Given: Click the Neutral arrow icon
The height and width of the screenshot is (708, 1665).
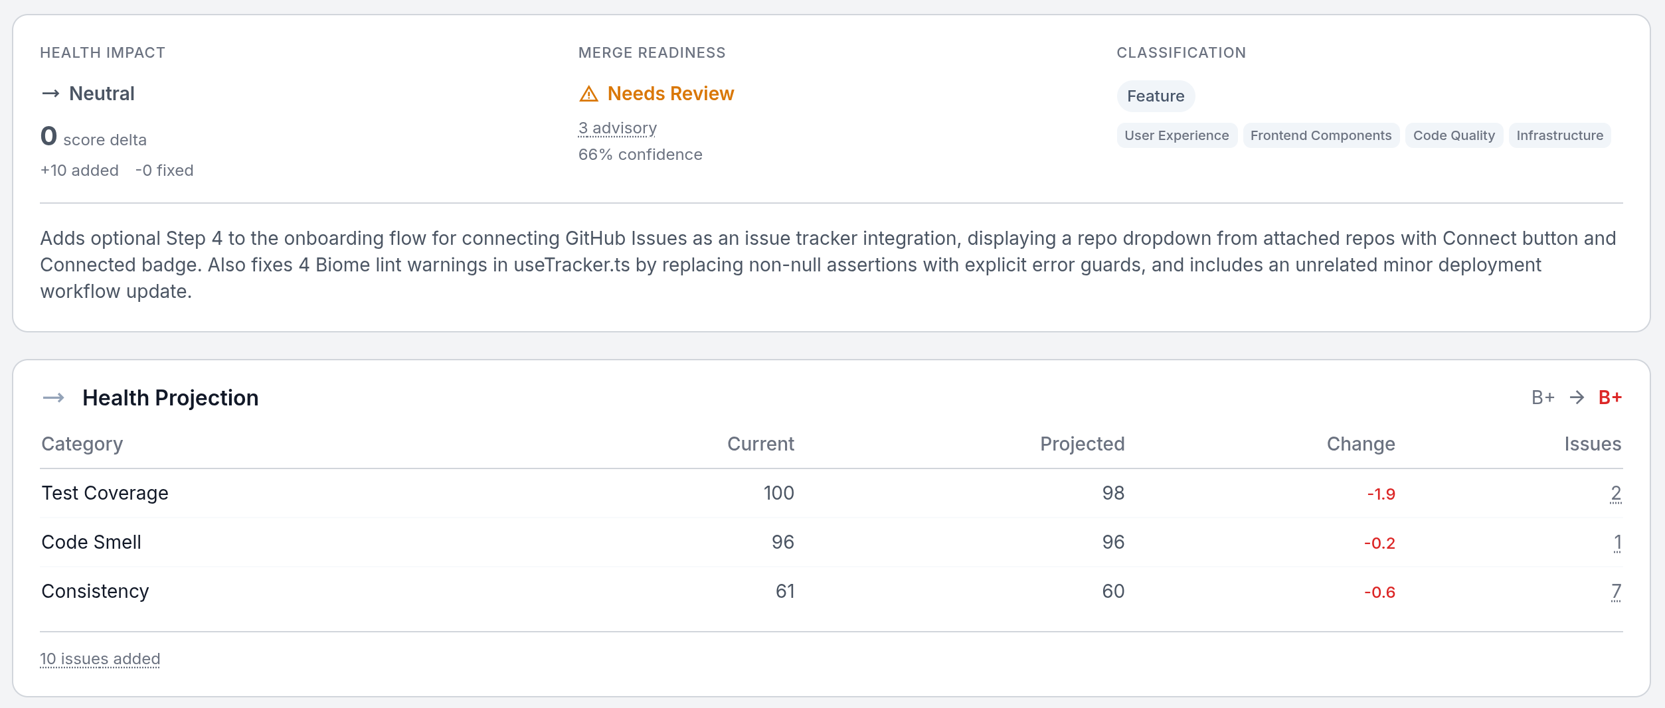Looking at the screenshot, I should (50, 94).
